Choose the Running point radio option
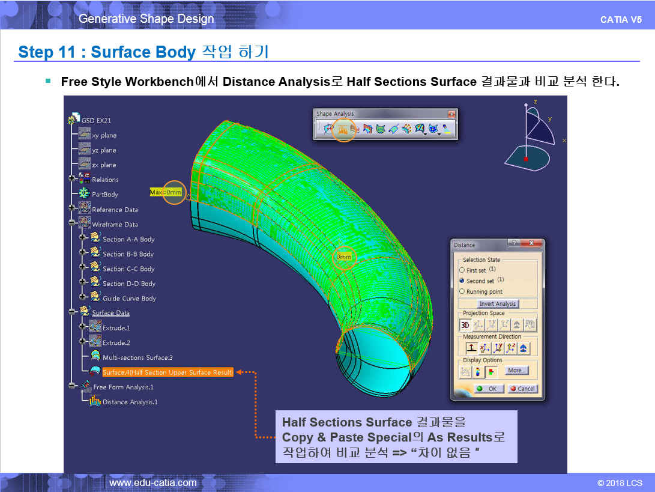 tap(462, 291)
